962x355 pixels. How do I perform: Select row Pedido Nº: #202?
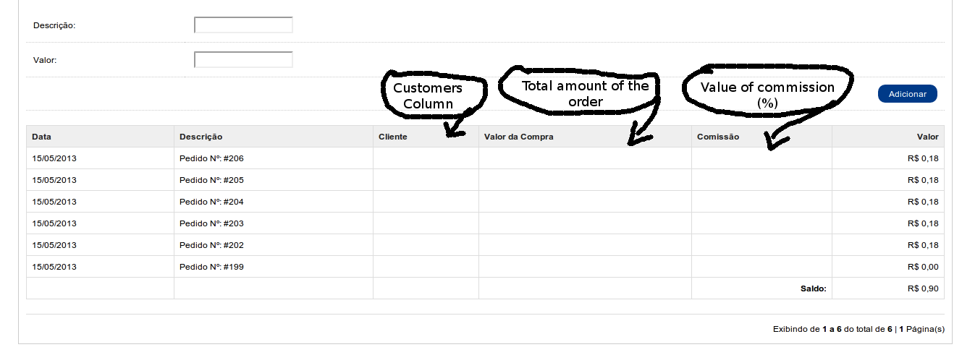pos(485,245)
